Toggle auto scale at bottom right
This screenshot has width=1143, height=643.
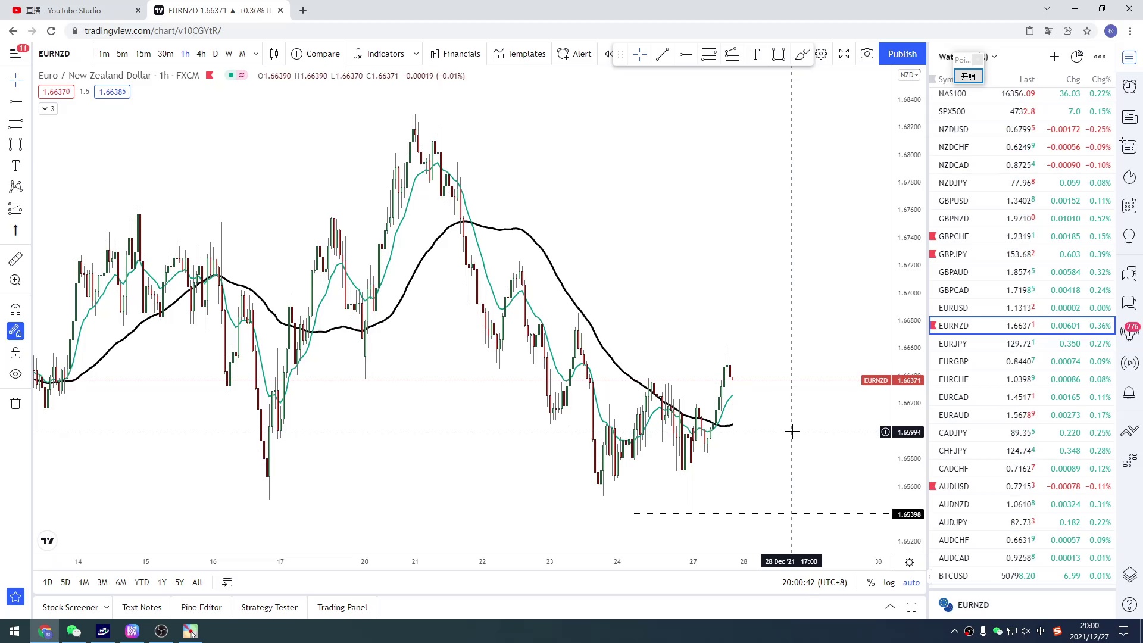coord(911,582)
